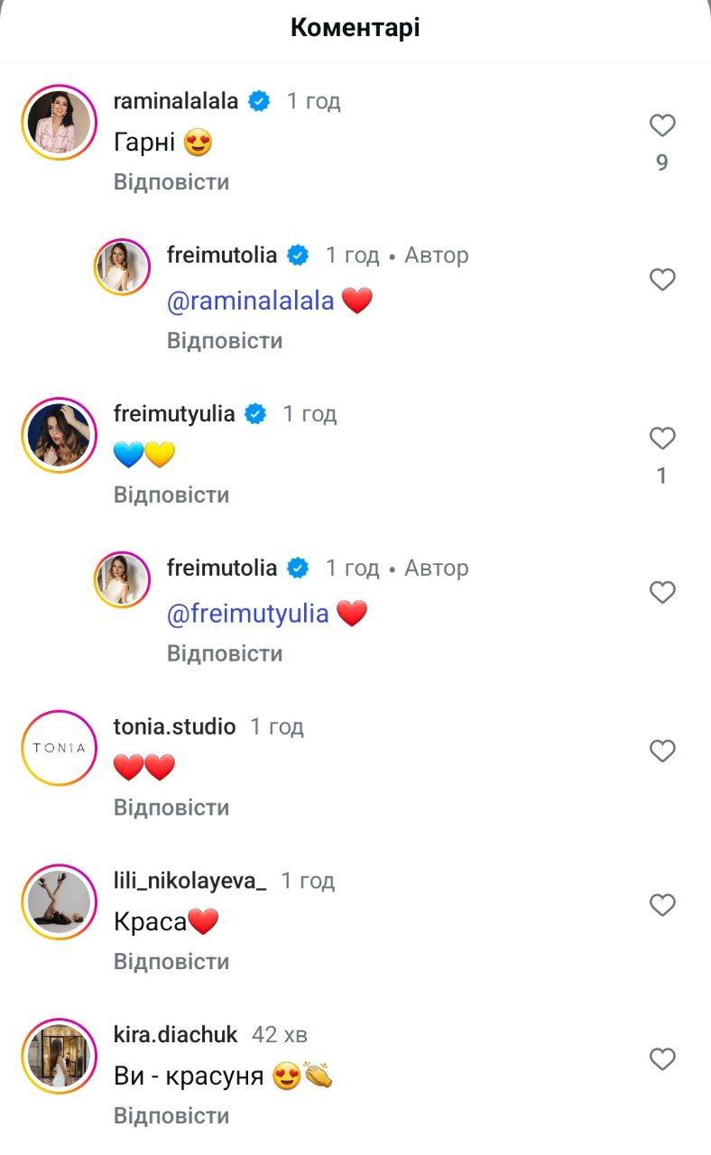Like kira.diachuk's "Ви - красуня" comment
The width and height of the screenshot is (711, 1155).
pyautogui.click(x=662, y=1059)
